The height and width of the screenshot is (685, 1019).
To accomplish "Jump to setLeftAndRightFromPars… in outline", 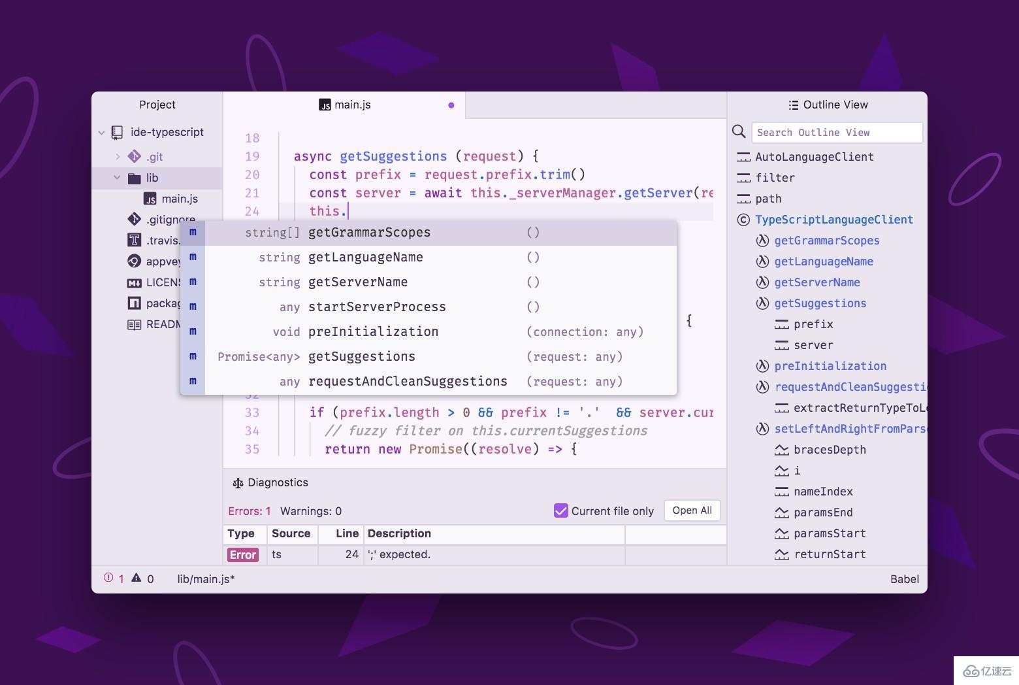I will [850, 429].
